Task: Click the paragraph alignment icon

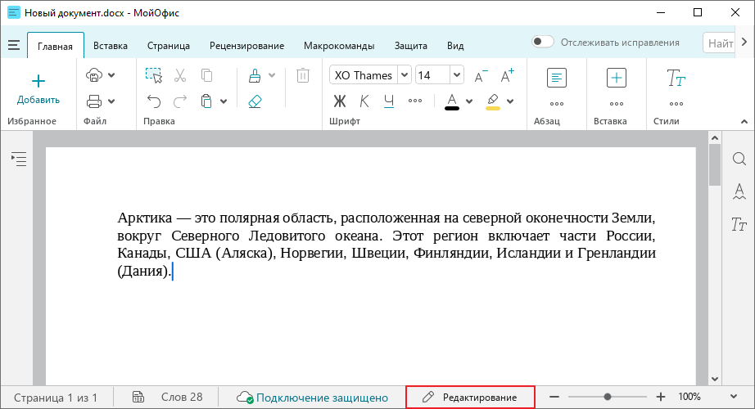Action: click(x=557, y=78)
